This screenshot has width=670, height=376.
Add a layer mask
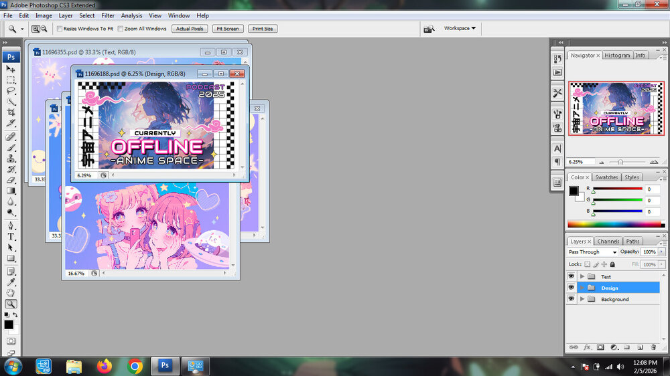600,347
